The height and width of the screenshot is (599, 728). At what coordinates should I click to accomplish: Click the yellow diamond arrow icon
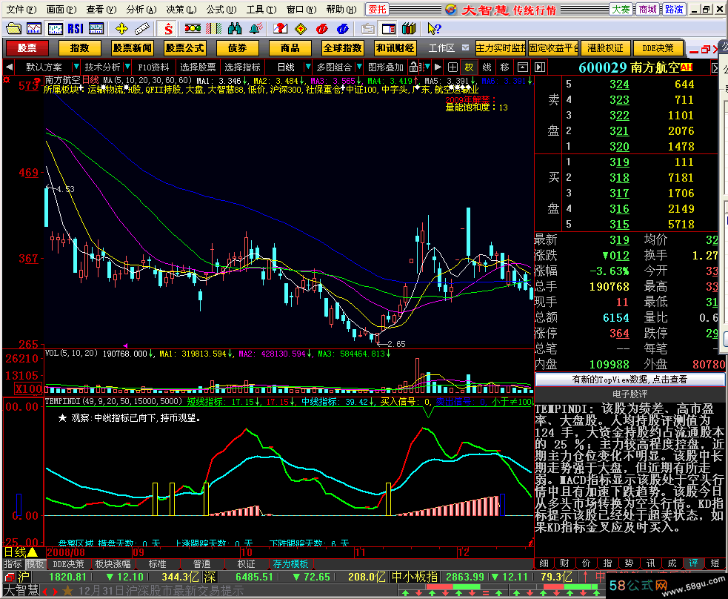pyautogui.click(x=301, y=29)
